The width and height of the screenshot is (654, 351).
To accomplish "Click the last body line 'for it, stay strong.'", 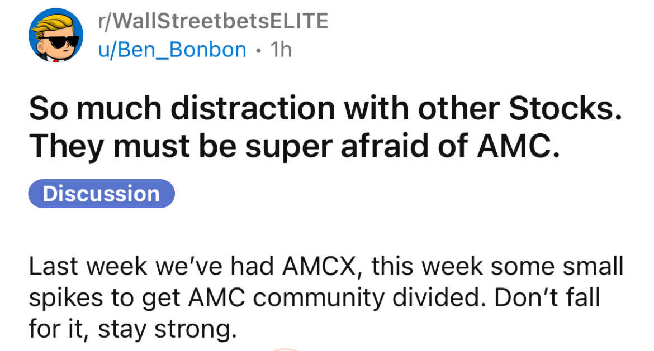I will coord(132,329).
